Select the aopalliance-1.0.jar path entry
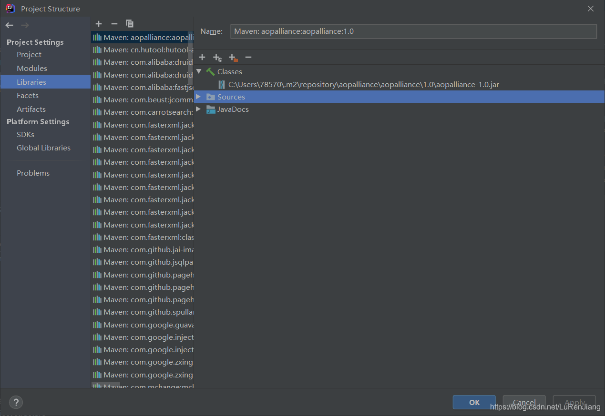605x416 pixels. (x=363, y=84)
